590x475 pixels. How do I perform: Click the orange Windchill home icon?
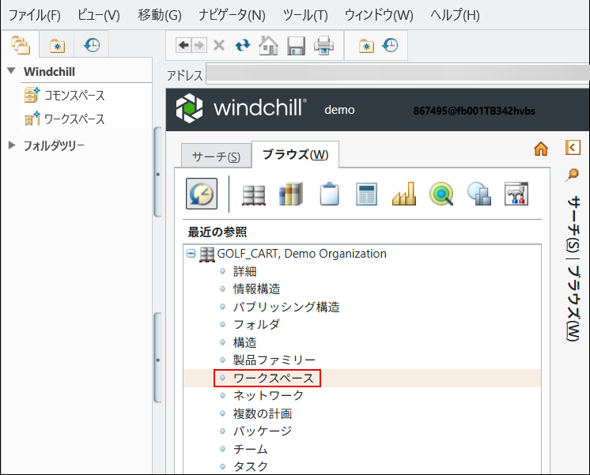(x=541, y=149)
